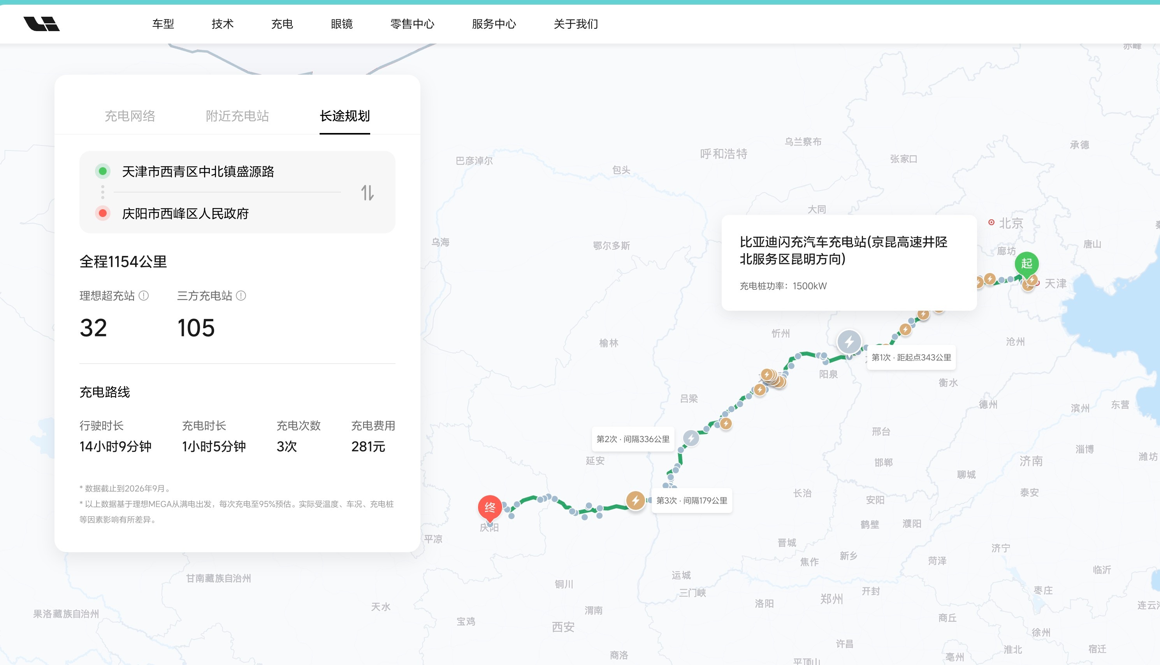Click the green 起 start marker
Image resolution: width=1160 pixels, height=665 pixels.
(1026, 264)
